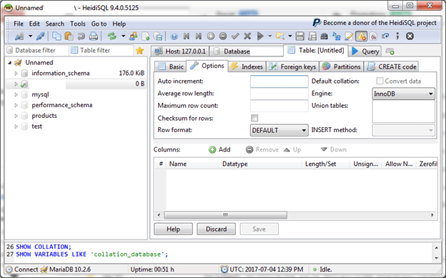446x278 pixels.
Task: Switch to the Indexes tab
Action: coord(247,66)
